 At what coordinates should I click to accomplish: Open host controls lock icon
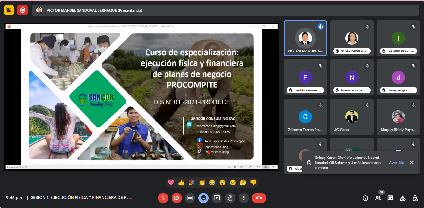[x=415, y=198]
